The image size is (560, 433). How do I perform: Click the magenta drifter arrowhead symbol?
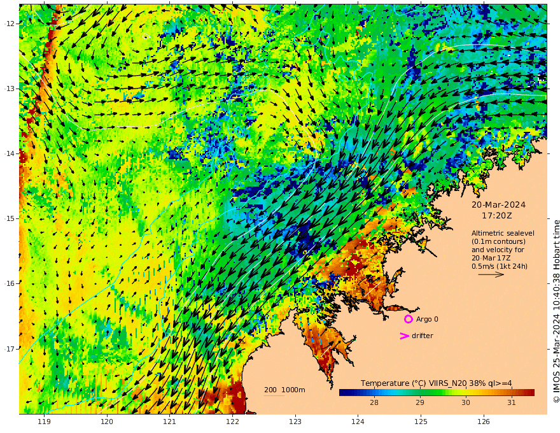[404, 336]
